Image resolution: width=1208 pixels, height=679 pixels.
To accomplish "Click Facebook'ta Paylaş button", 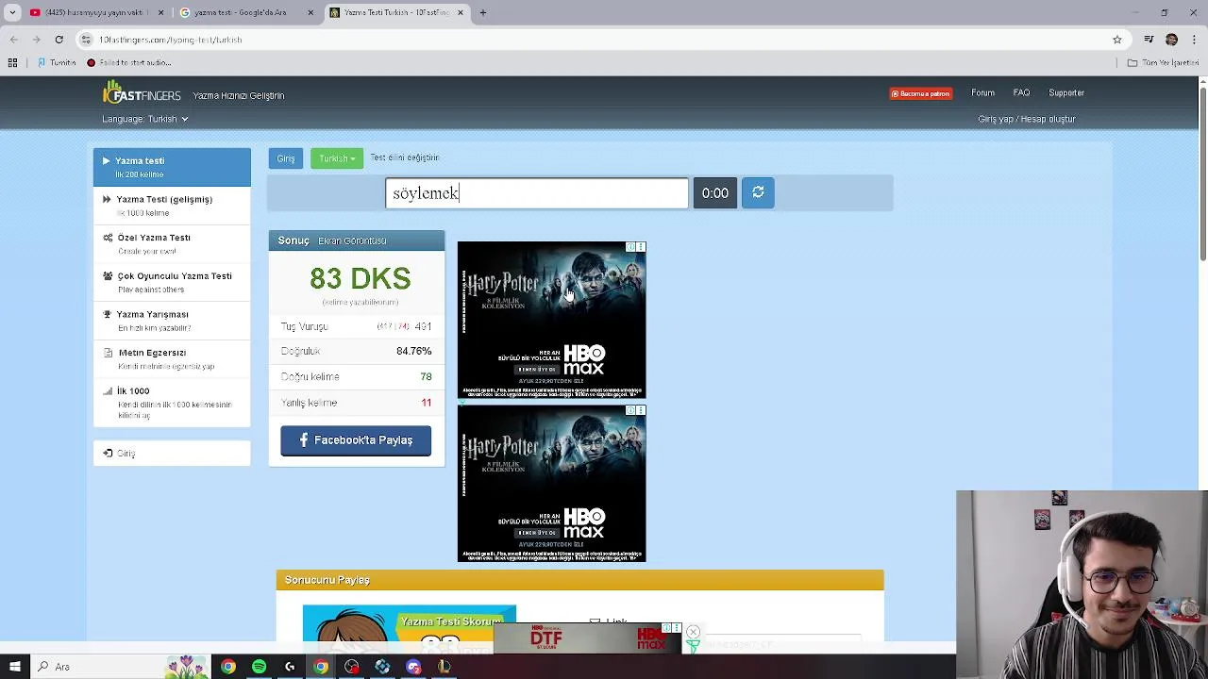I will [356, 440].
